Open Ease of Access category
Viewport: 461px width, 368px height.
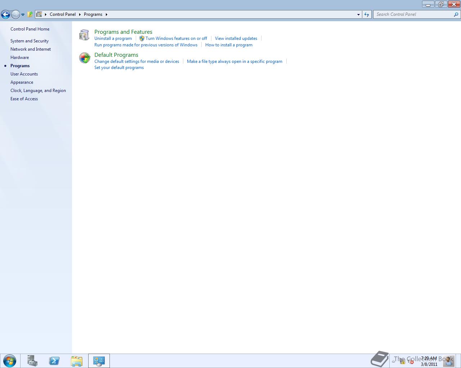[24, 99]
